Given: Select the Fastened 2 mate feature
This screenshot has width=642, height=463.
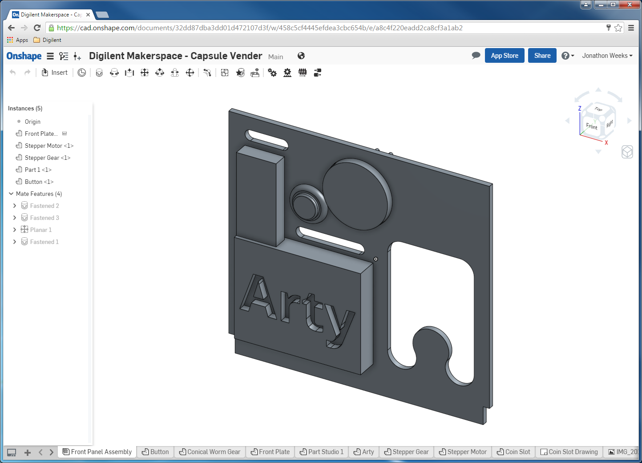Looking at the screenshot, I should pos(44,206).
